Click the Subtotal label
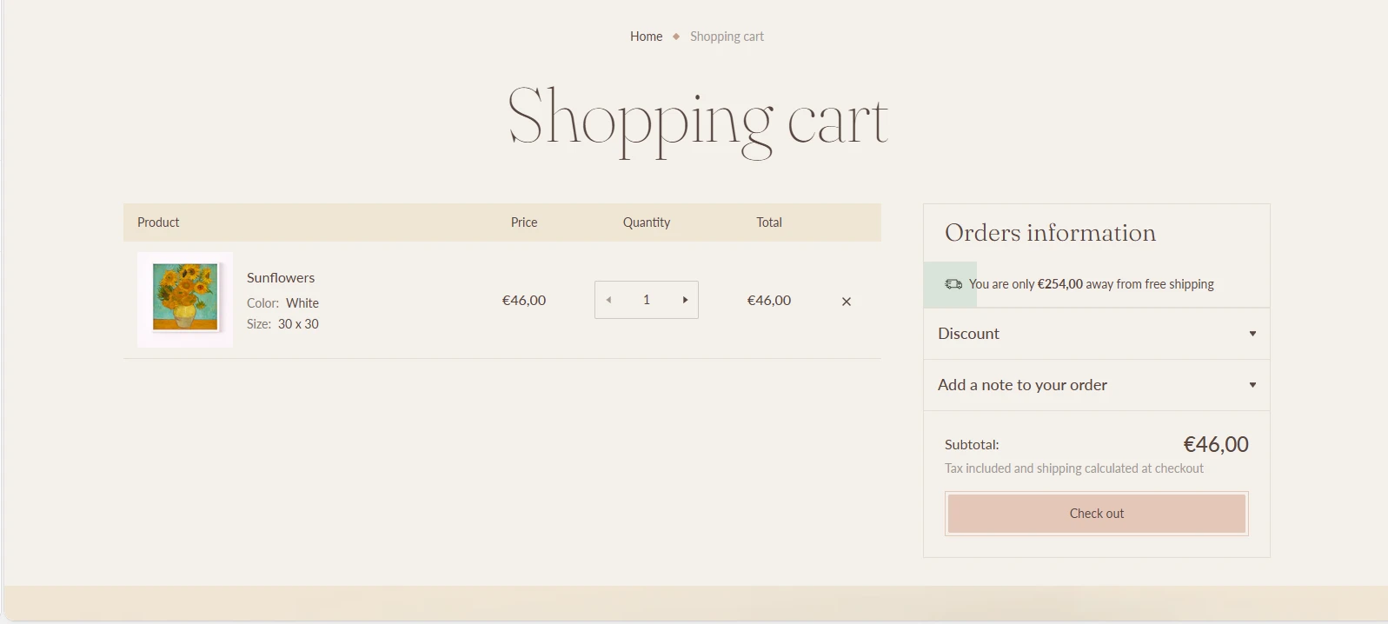Image resolution: width=1388 pixels, height=624 pixels. click(972, 445)
